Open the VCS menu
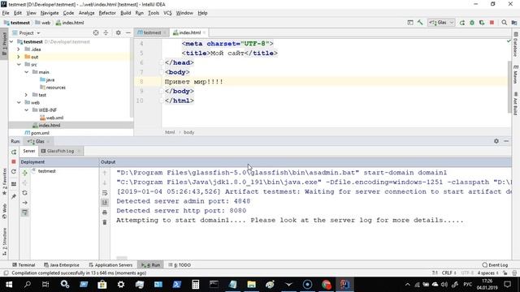The height and width of the screenshot is (292, 520). [x=167, y=13]
